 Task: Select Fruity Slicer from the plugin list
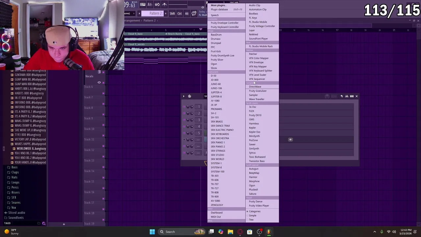tap(217, 60)
